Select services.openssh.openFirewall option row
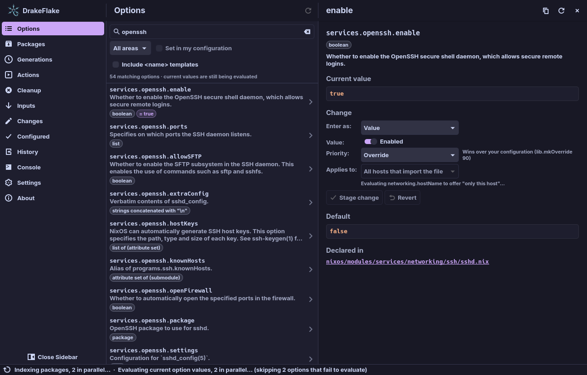587x375 pixels. tap(212, 299)
